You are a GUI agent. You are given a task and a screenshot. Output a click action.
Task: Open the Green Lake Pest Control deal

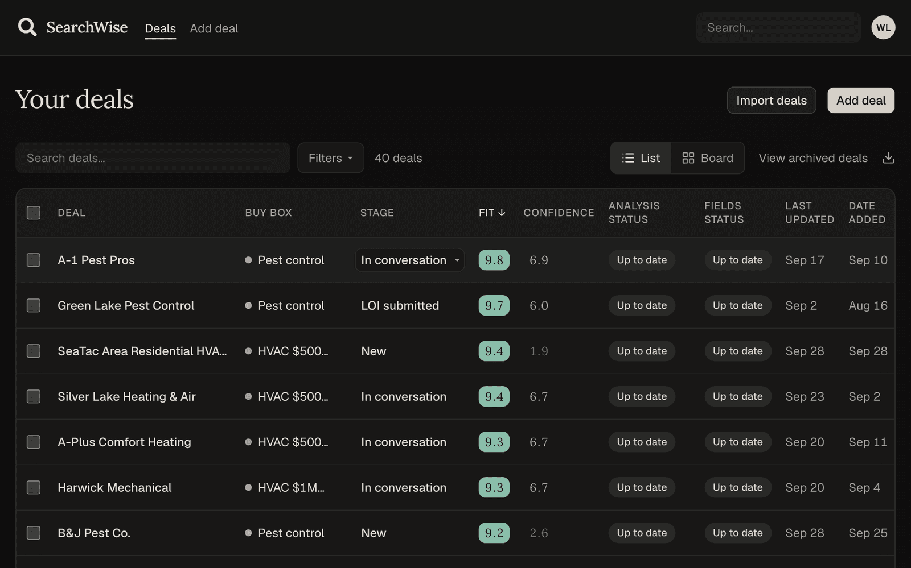[126, 305]
